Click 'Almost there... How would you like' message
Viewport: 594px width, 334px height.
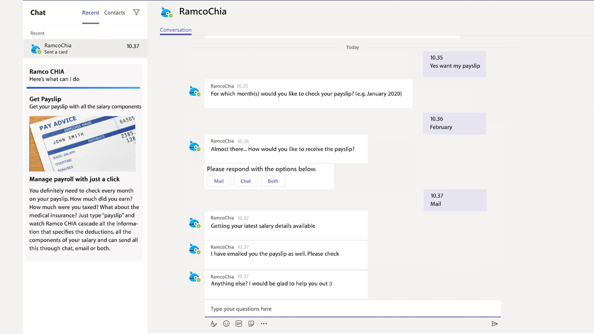(x=286, y=149)
